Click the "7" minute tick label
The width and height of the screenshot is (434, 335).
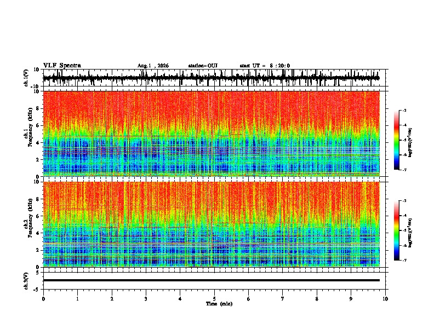pos(283,299)
